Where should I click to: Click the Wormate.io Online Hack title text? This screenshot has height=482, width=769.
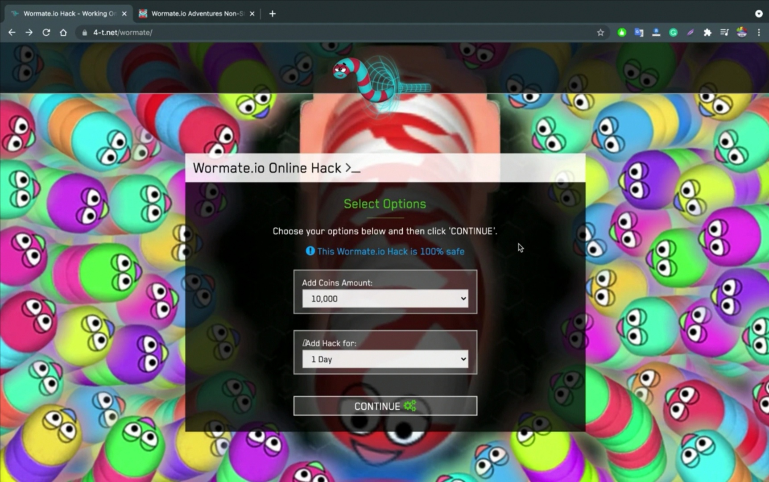(276, 168)
